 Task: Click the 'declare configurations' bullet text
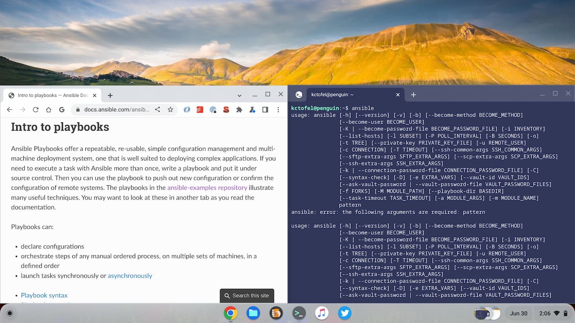(52, 246)
